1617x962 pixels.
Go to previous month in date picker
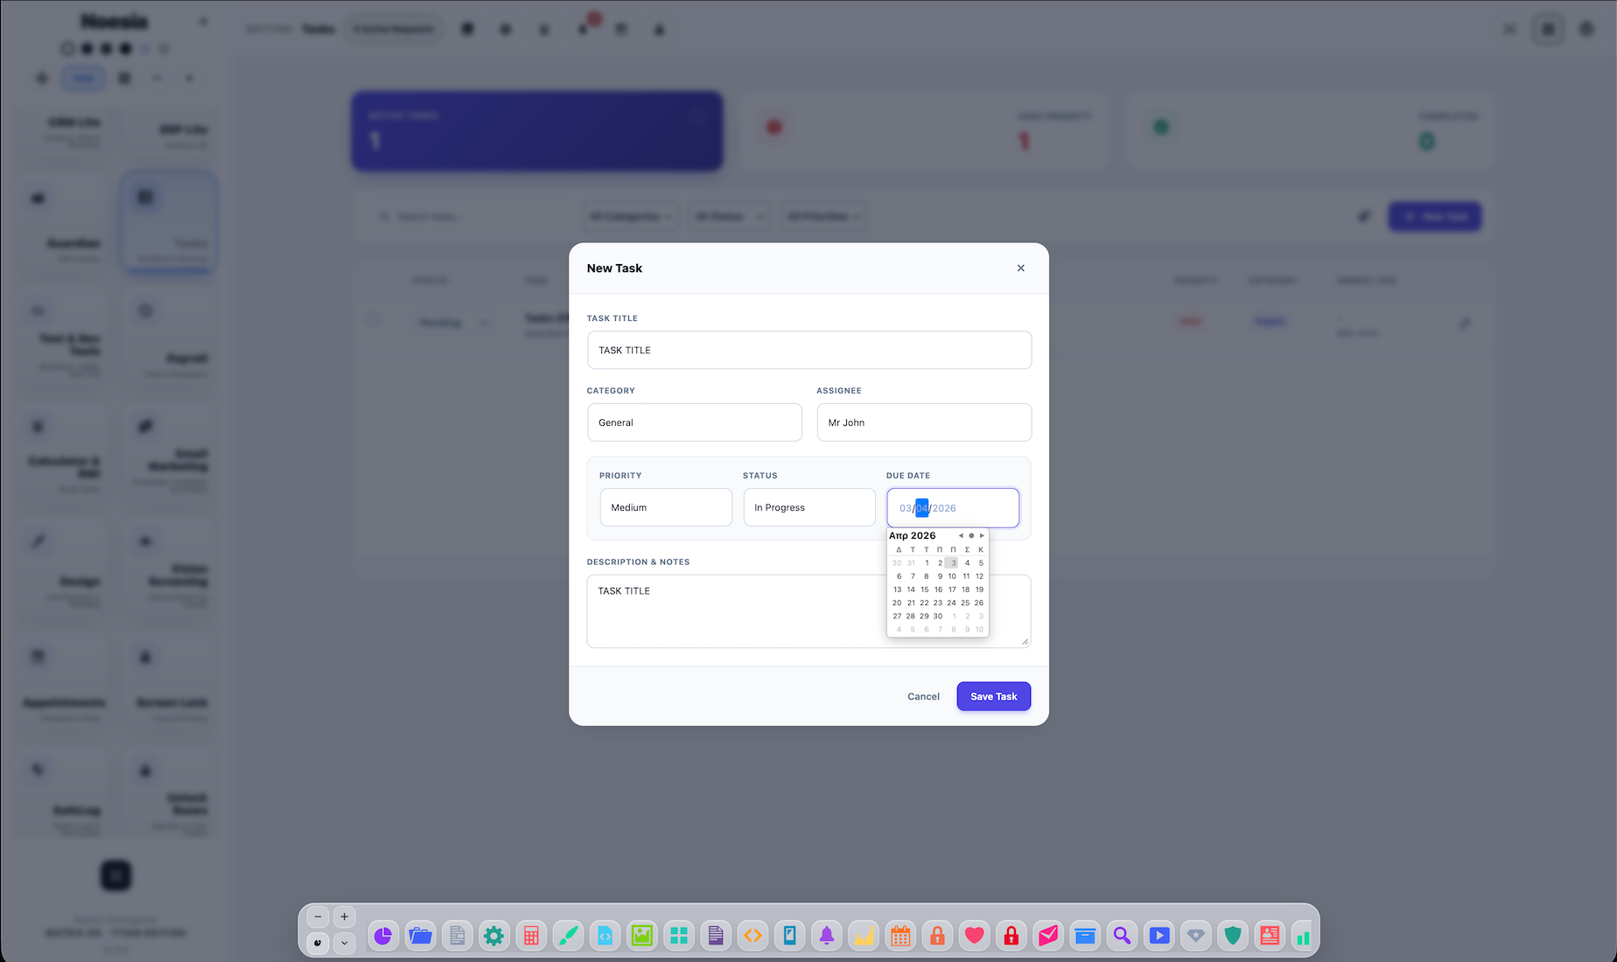point(961,536)
